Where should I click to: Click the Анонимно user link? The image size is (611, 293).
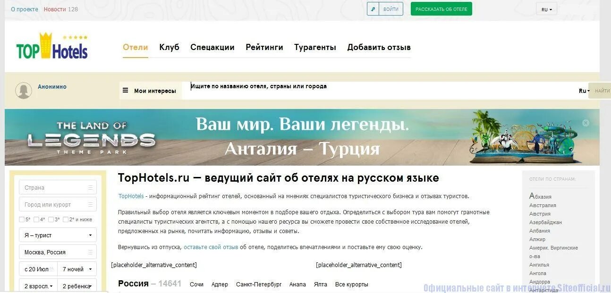(x=52, y=87)
